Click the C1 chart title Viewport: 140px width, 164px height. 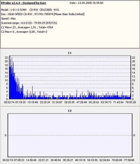pyautogui.click(x=70, y=53)
